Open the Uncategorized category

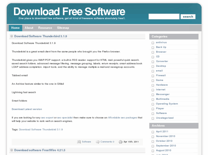coord(165,118)
